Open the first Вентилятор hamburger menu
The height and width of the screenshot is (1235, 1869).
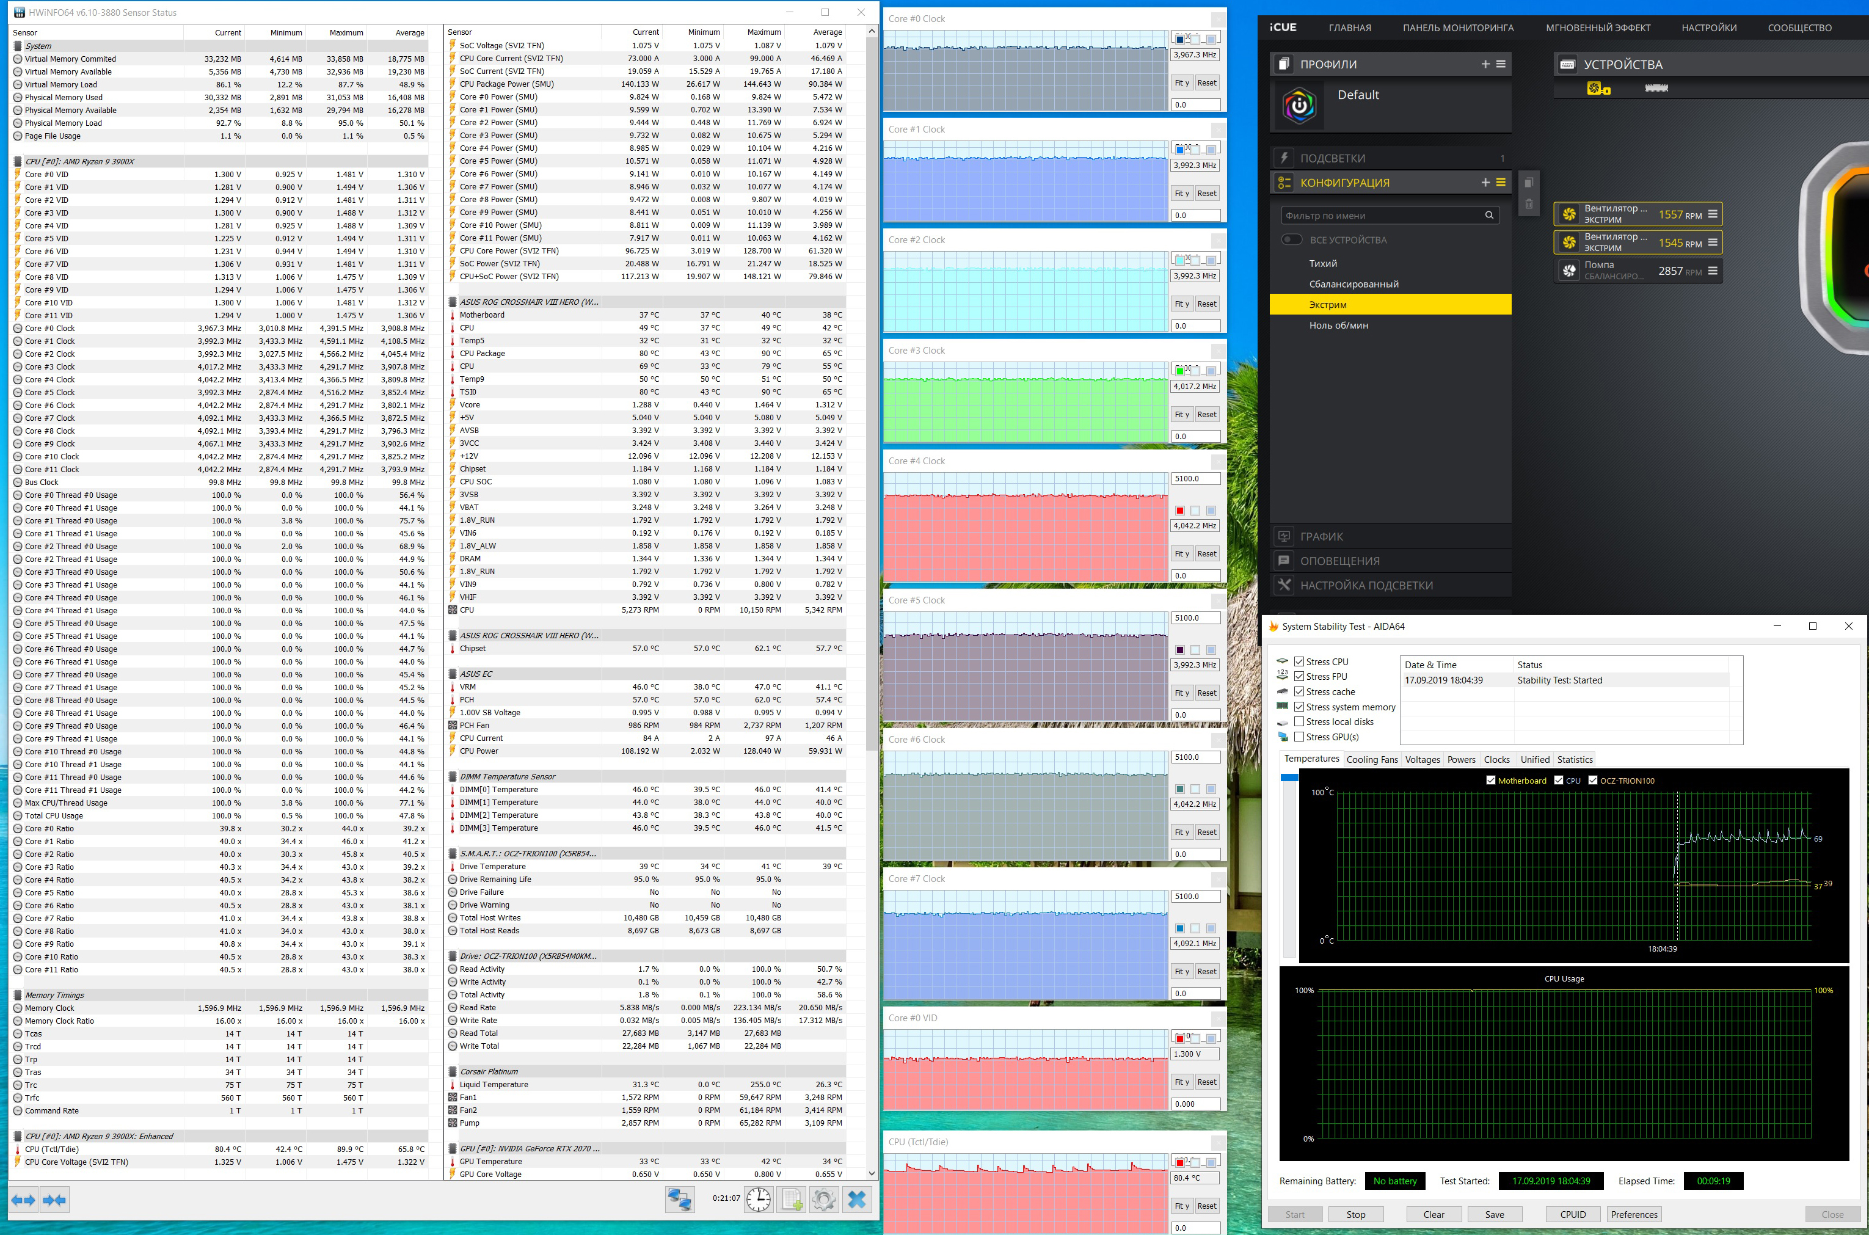click(x=1712, y=214)
